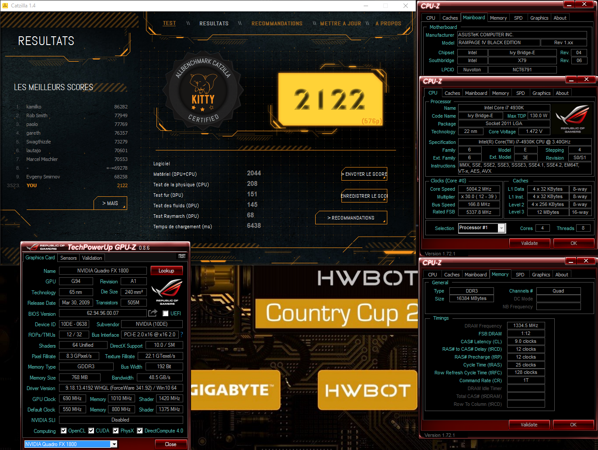The image size is (598, 450).
Task: Click the Rob Smith leaderboard entry
Action: pyautogui.click(x=72, y=115)
